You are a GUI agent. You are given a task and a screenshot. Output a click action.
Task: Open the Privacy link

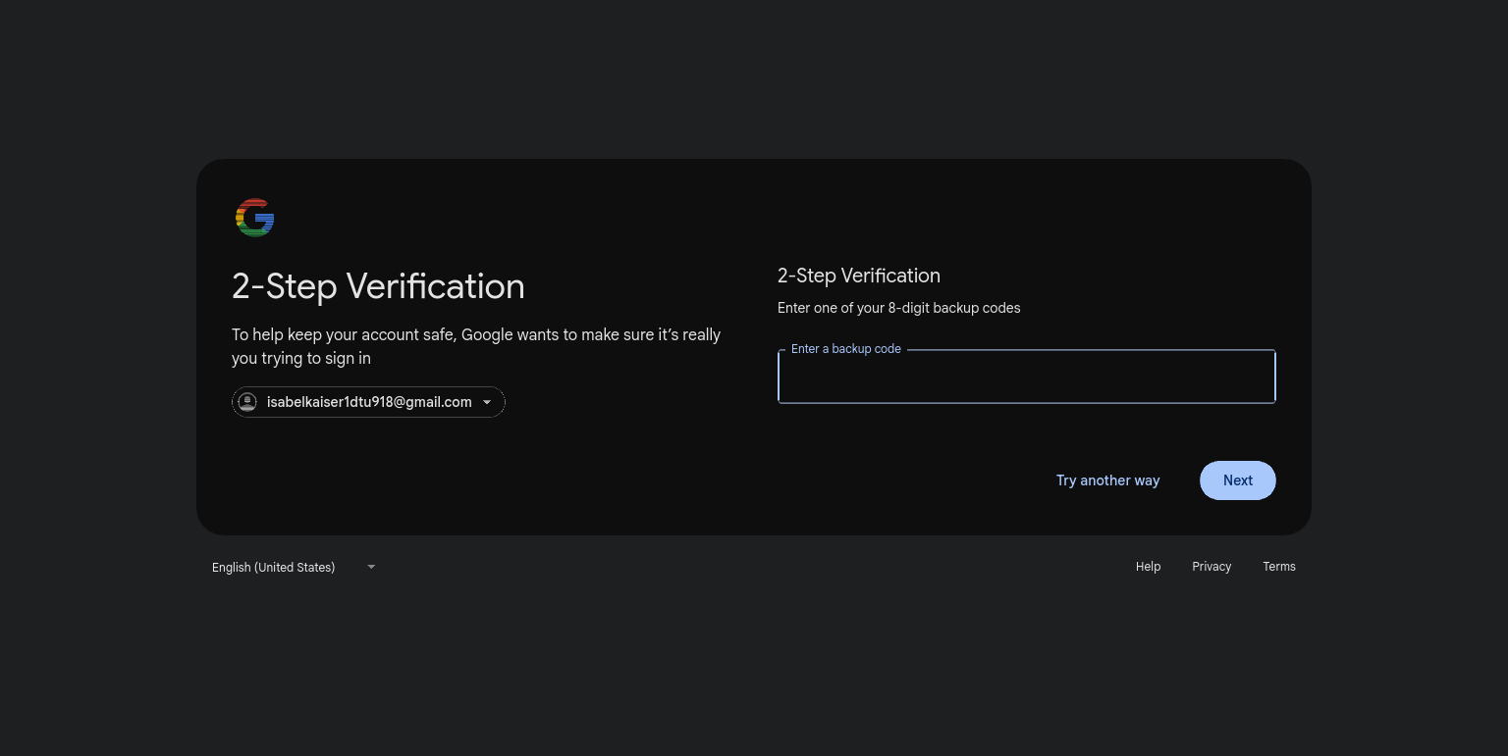coord(1211,567)
